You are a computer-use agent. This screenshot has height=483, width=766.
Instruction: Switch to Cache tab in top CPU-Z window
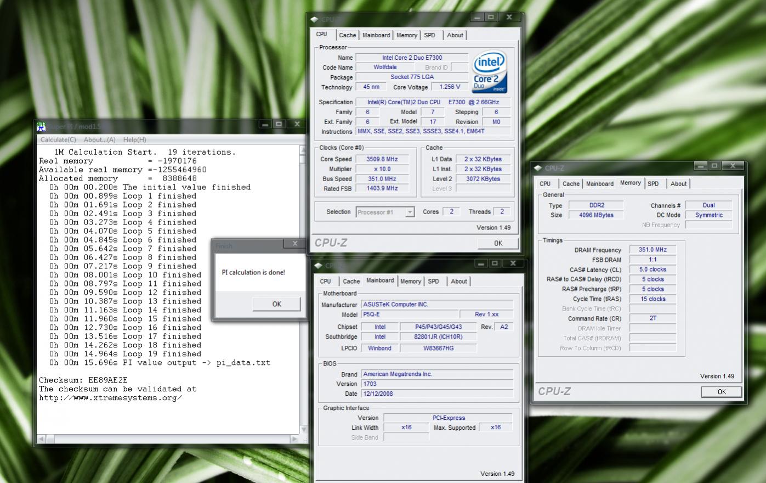[347, 35]
